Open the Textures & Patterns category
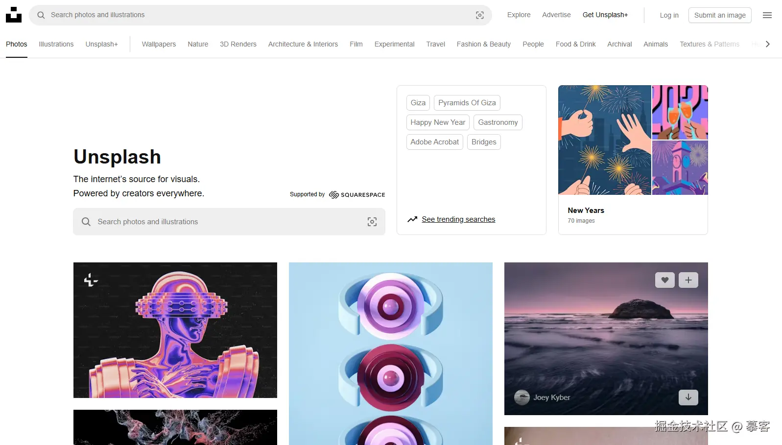 (710, 44)
